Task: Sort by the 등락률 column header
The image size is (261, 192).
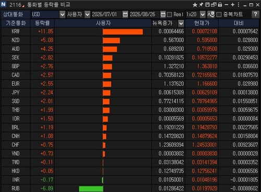Action: click(42, 23)
